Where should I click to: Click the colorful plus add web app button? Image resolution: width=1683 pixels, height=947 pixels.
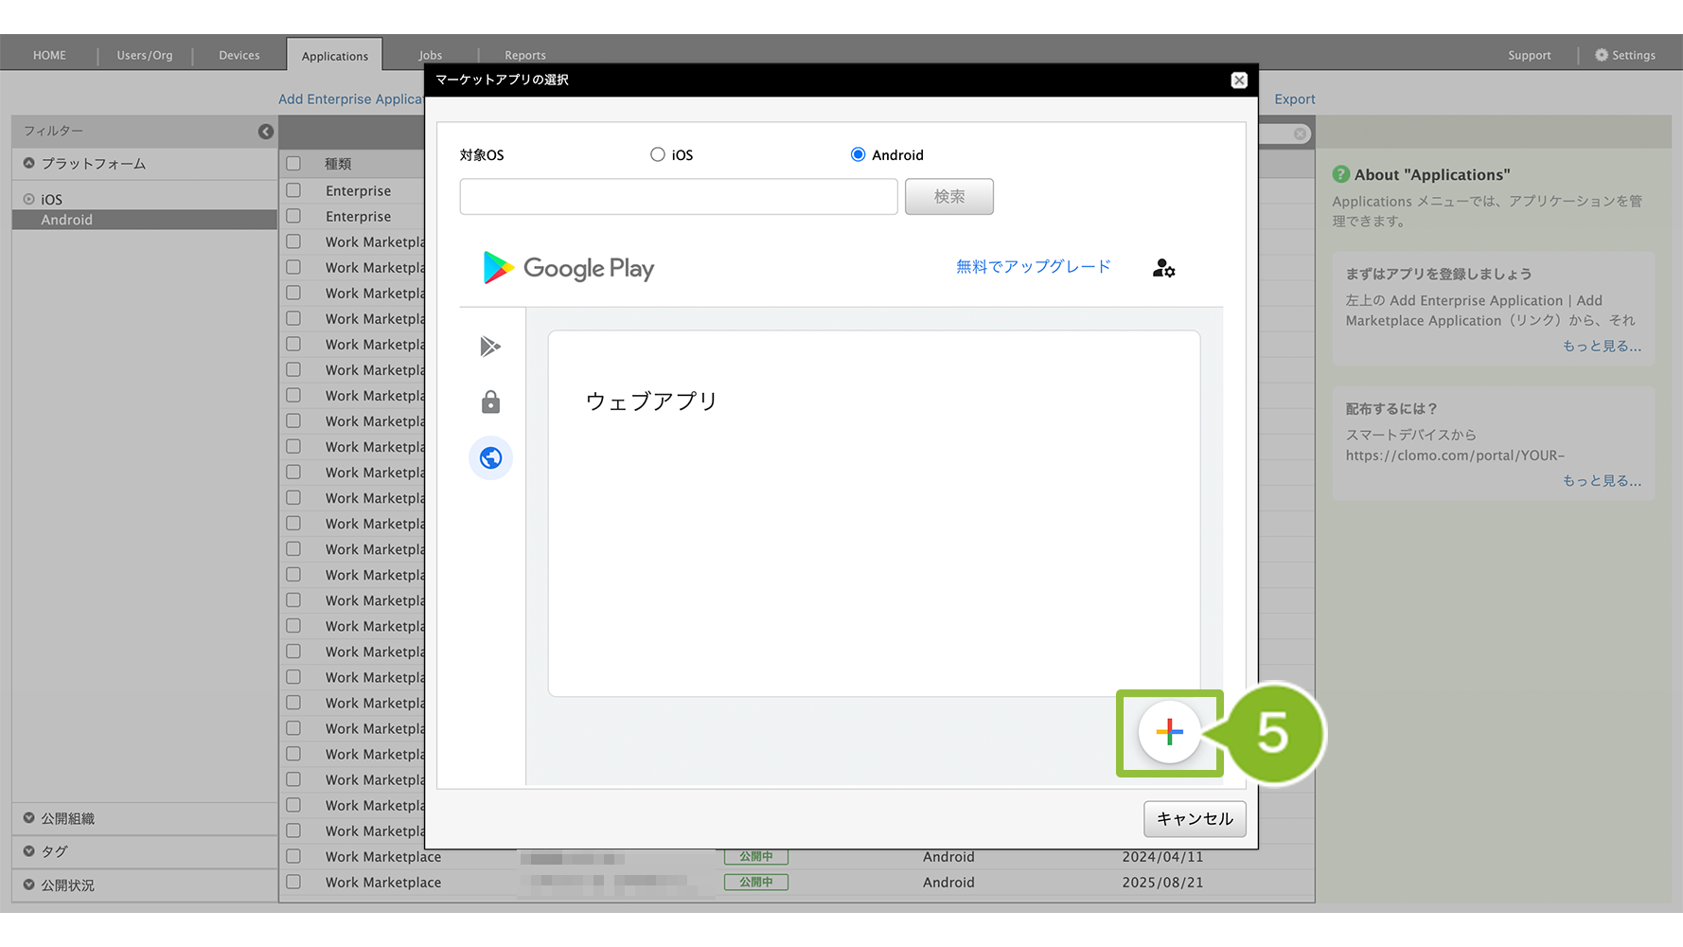pos(1169,732)
